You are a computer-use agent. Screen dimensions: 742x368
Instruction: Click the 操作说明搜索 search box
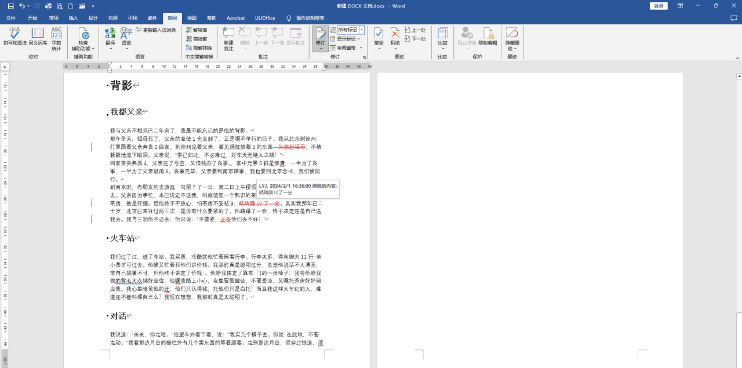tap(310, 18)
